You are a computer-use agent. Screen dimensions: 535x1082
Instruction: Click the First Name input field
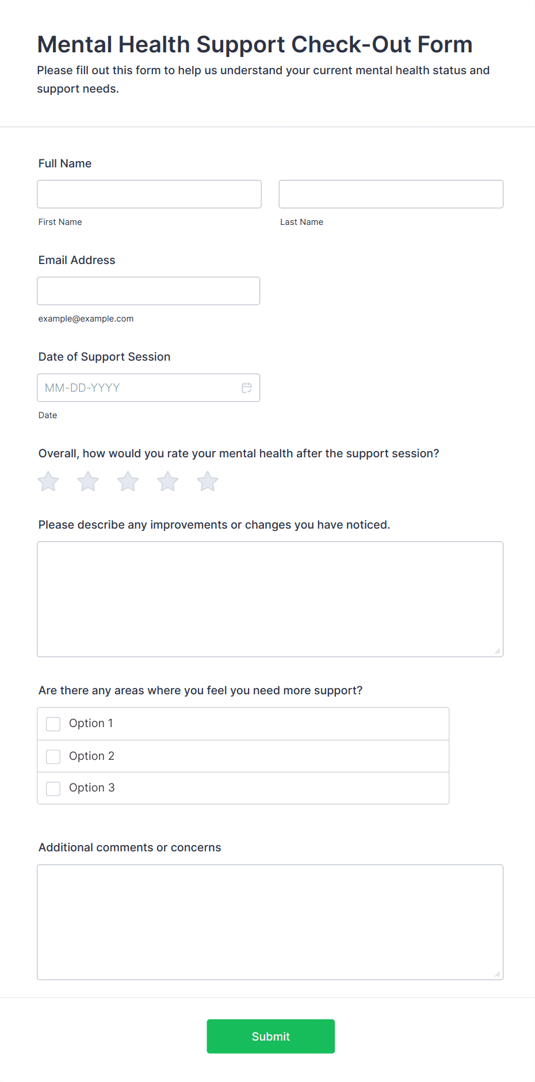tap(149, 194)
